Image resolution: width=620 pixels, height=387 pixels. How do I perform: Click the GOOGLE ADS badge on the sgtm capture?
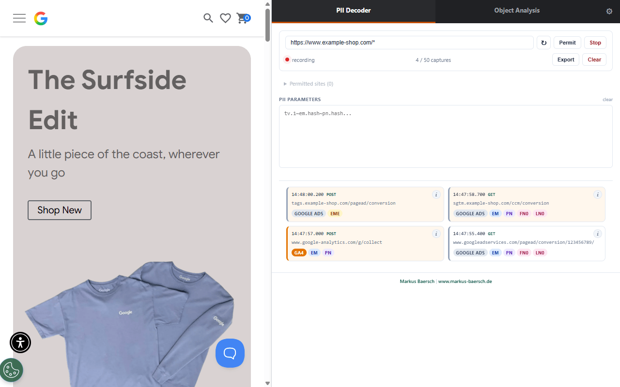(470, 213)
